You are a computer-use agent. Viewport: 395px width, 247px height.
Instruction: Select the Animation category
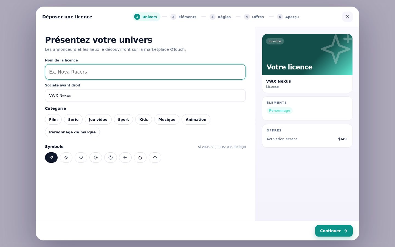coord(196,119)
